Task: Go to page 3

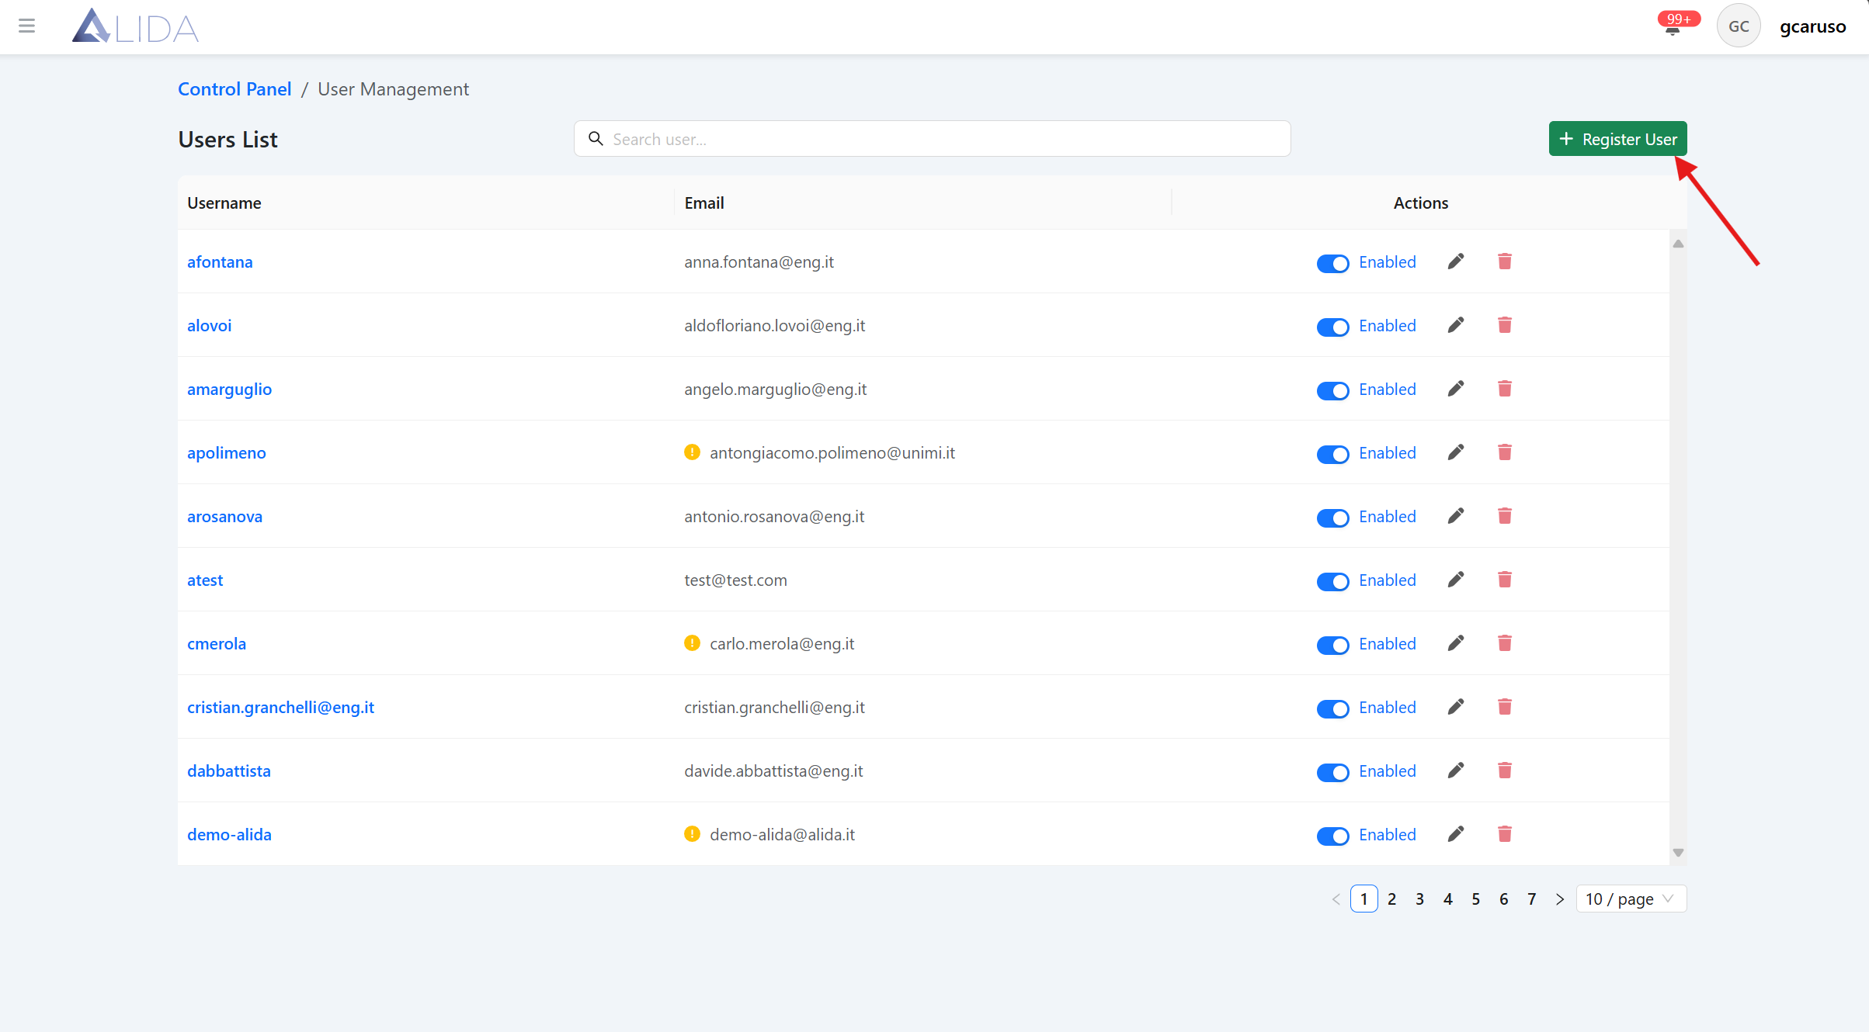Action: tap(1420, 899)
